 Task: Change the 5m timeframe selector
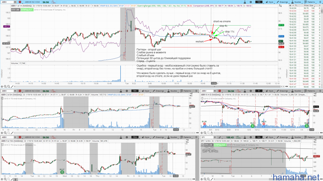pos(135,91)
